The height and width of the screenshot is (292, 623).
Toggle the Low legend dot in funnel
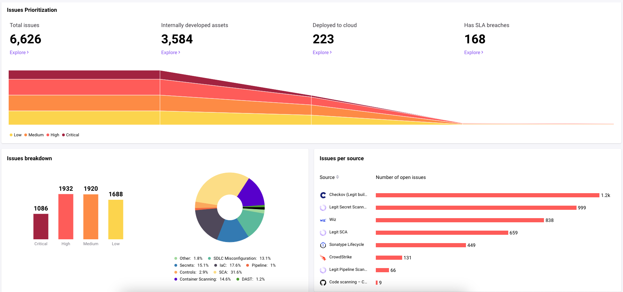coord(11,135)
